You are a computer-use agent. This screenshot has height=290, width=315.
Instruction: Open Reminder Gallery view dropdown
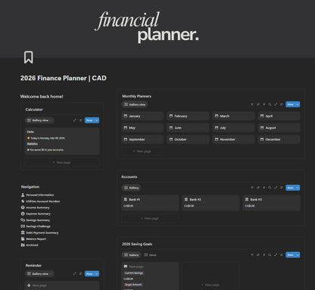tap(39, 273)
